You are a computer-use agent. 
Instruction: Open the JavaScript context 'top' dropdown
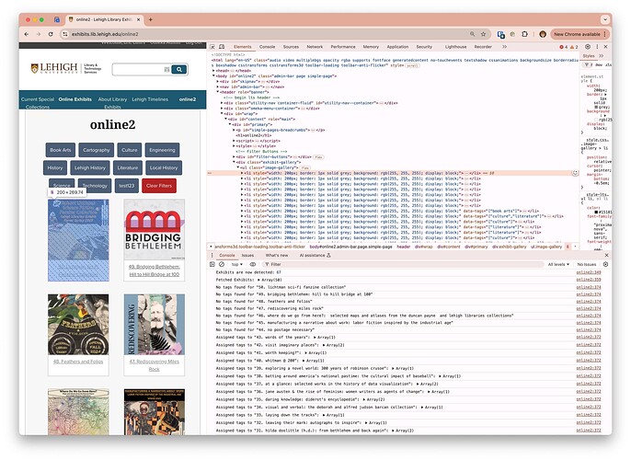tap(236, 264)
